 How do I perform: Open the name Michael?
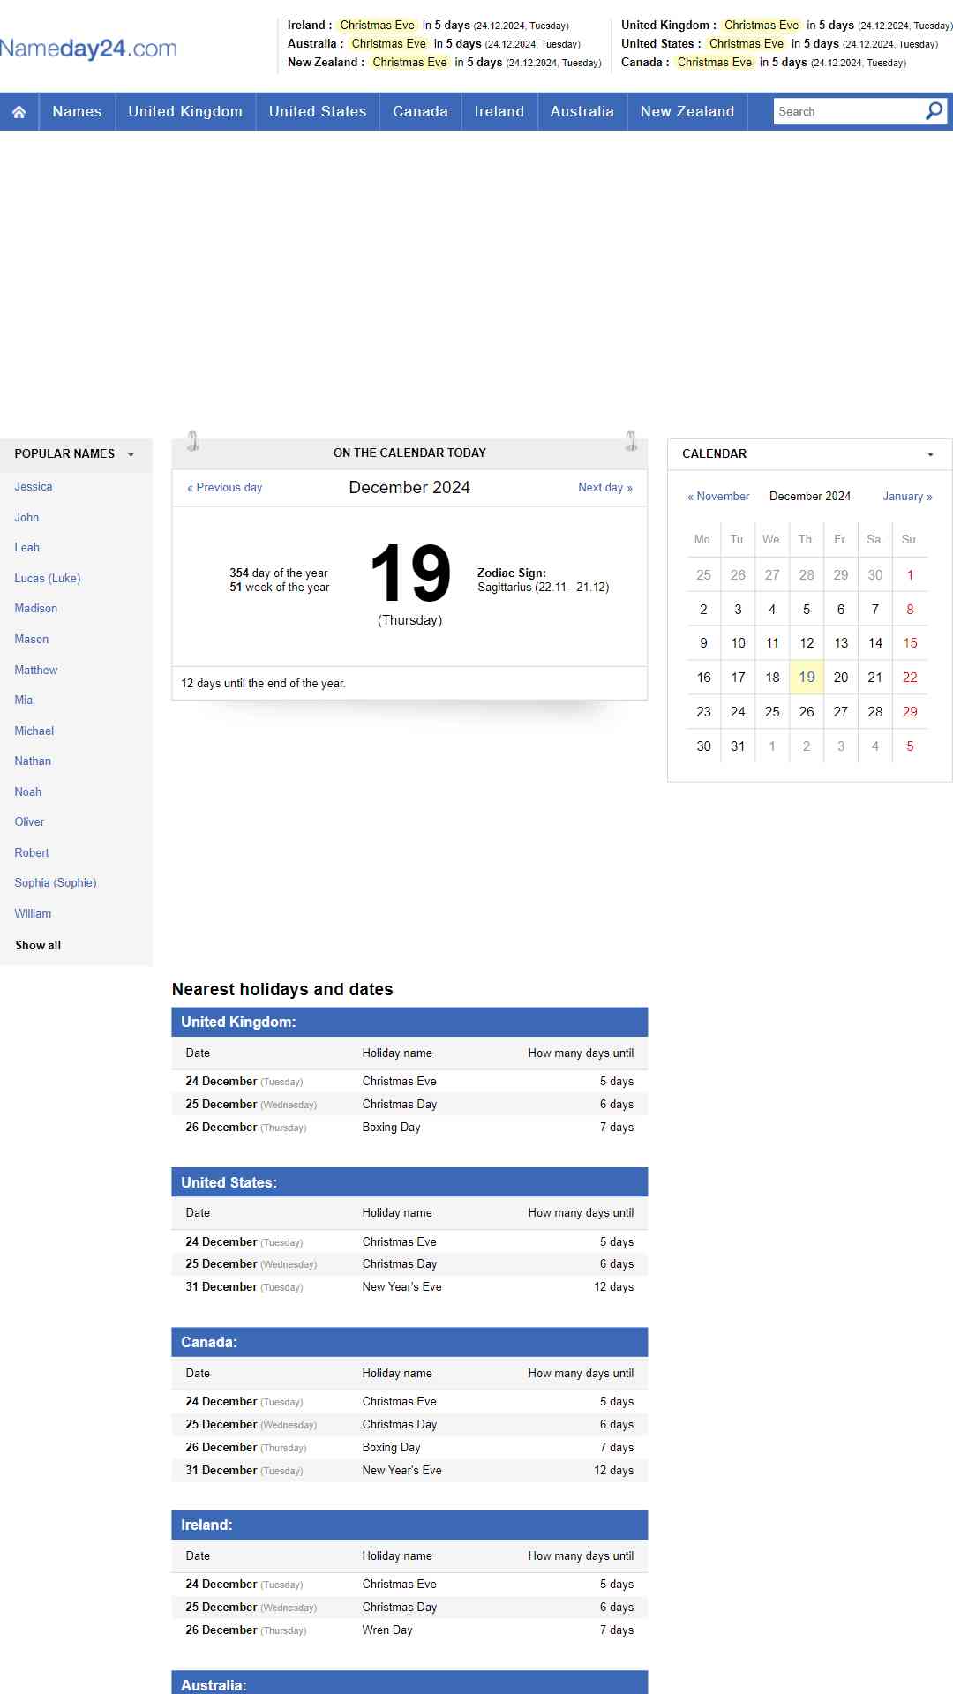click(34, 731)
